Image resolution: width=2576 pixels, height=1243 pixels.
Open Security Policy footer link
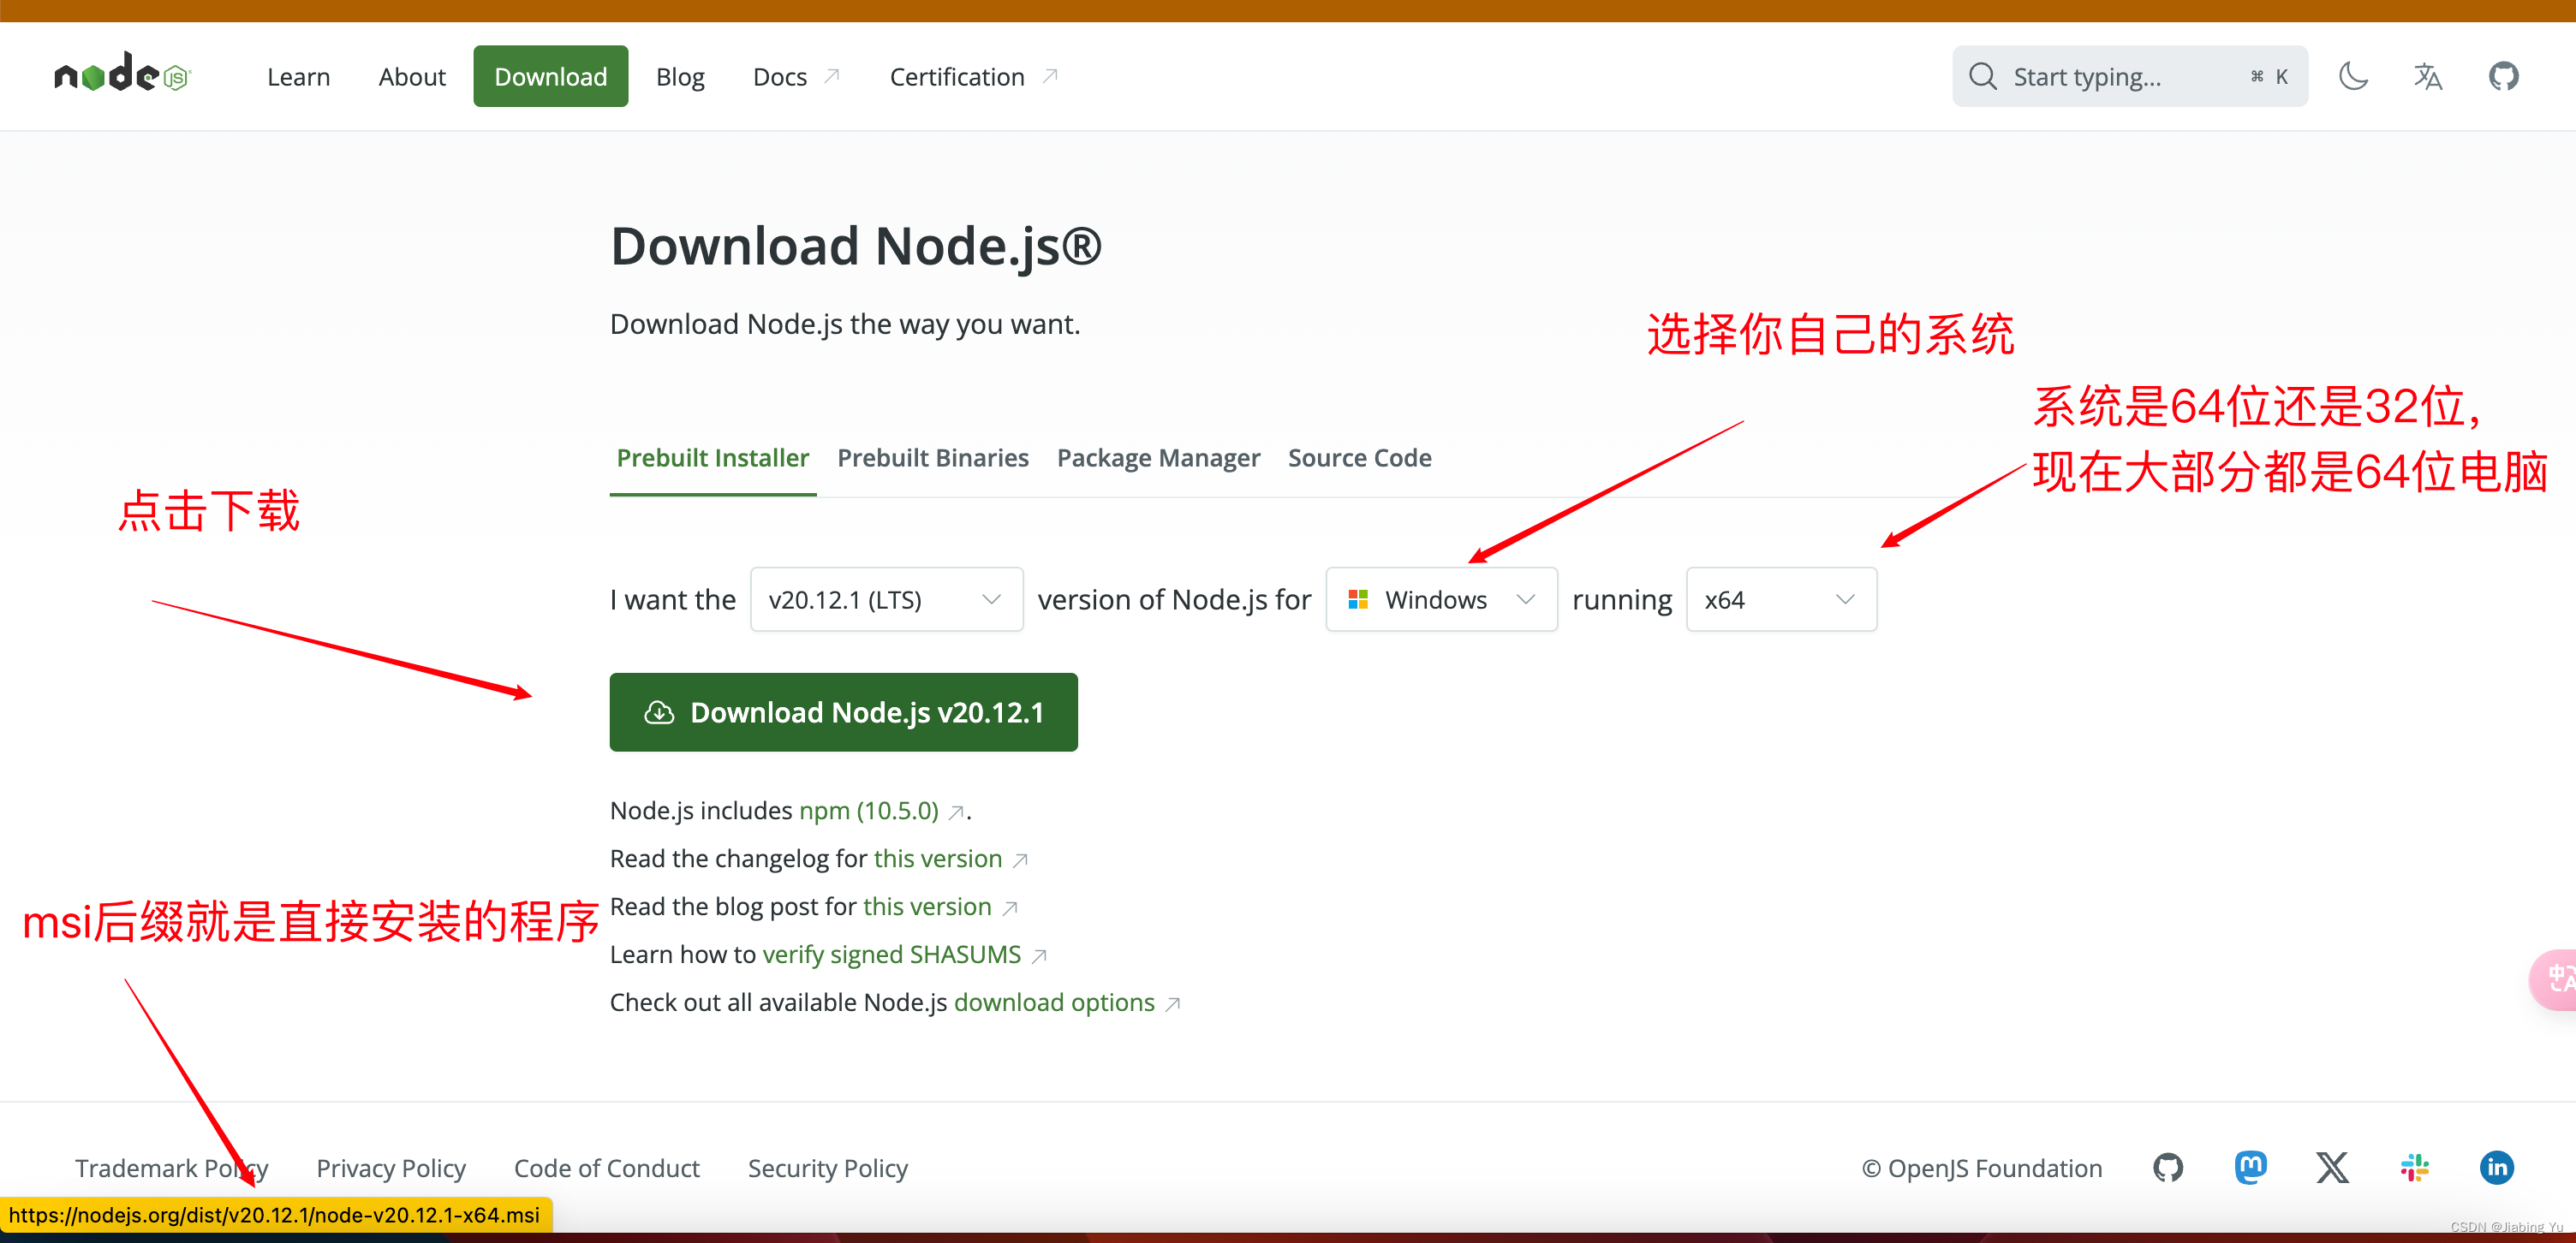[828, 1168]
